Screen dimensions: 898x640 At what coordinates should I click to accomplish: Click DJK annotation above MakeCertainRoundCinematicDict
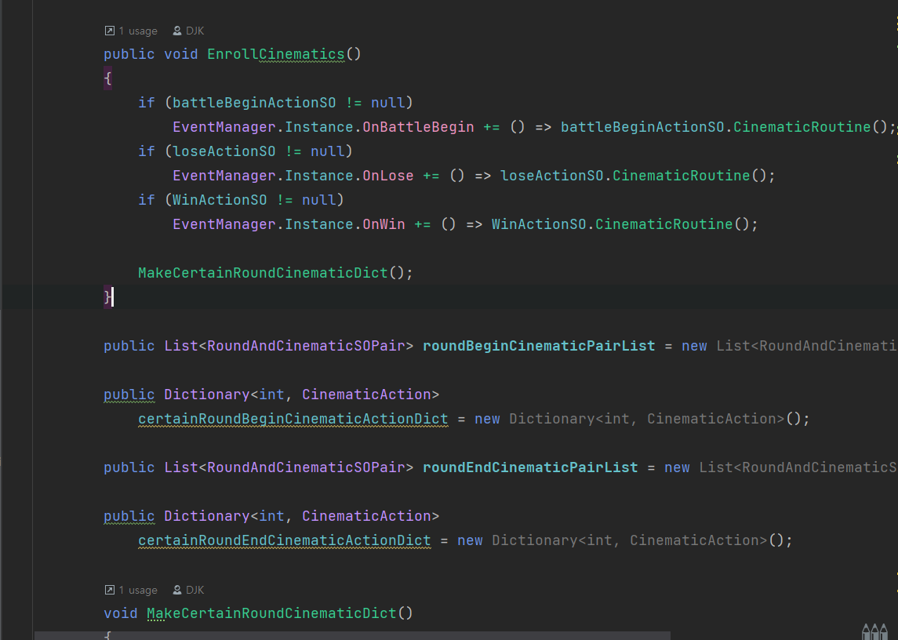[x=194, y=590]
